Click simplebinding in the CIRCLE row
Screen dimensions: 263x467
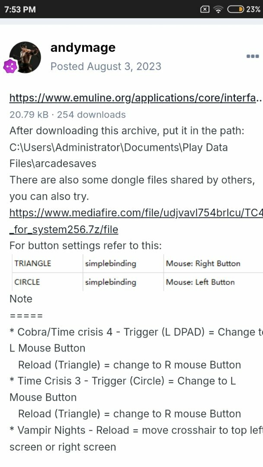click(110, 282)
